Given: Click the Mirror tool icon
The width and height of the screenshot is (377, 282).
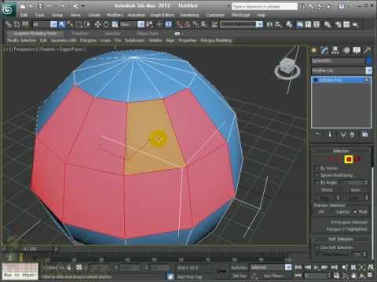Looking at the screenshot, I should click(269, 24).
